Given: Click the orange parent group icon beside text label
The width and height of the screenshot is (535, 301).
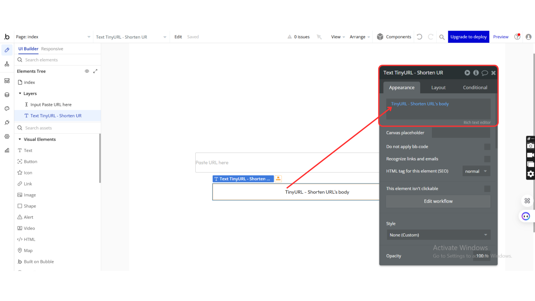Looking at the screenshot, I should (x=278, y=179).
